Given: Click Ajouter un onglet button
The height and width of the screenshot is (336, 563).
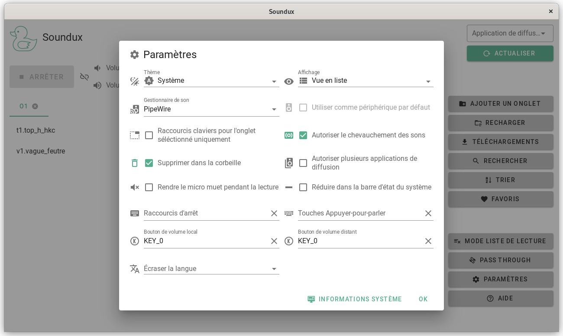Looking at the screenshot, I should pos(501,104).
